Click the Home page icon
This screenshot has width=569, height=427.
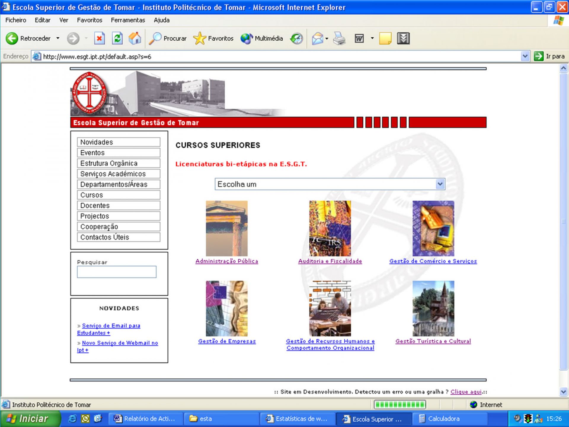click(x=135, y=38)
